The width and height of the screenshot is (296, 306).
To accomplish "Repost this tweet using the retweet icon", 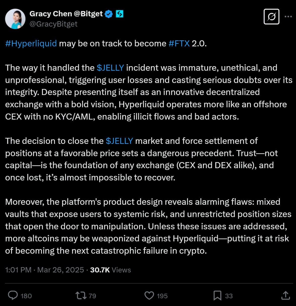I will click(81, 295).
